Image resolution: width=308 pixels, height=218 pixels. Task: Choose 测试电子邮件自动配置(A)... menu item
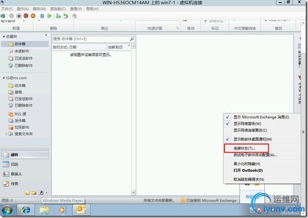click(x=262, y=155)
